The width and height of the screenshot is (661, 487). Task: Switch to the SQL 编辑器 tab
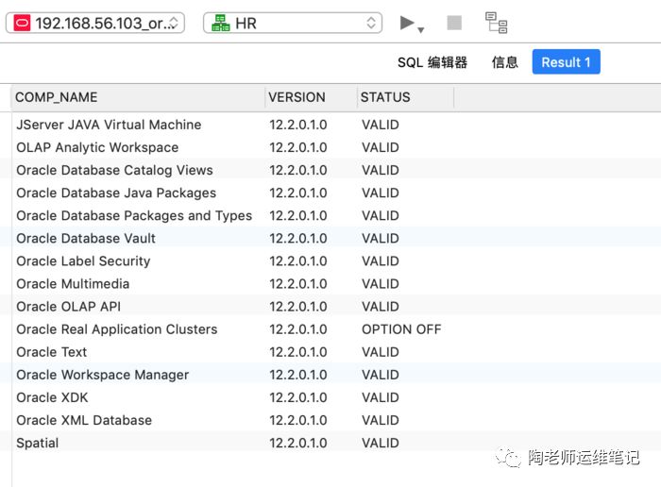pos(432,62)
